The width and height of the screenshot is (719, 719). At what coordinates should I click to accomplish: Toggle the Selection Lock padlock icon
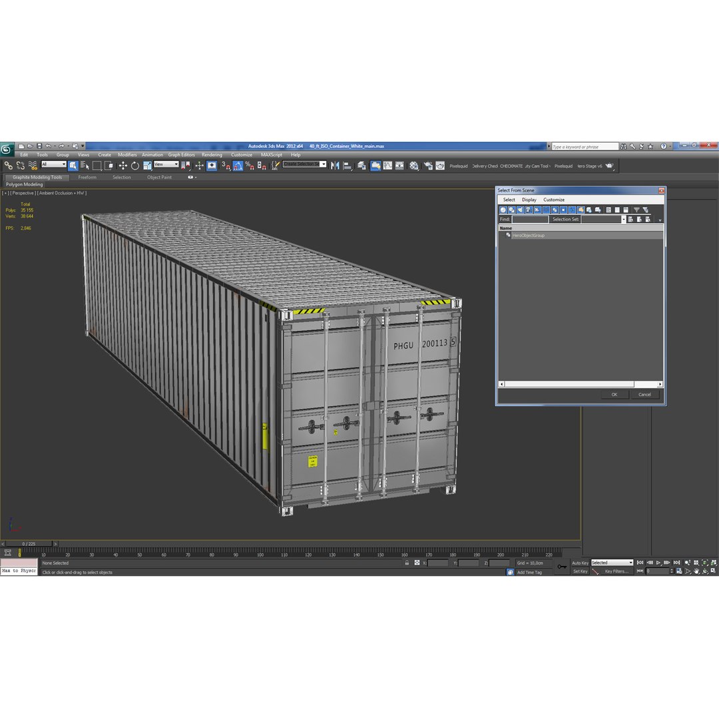click(407, 563)
